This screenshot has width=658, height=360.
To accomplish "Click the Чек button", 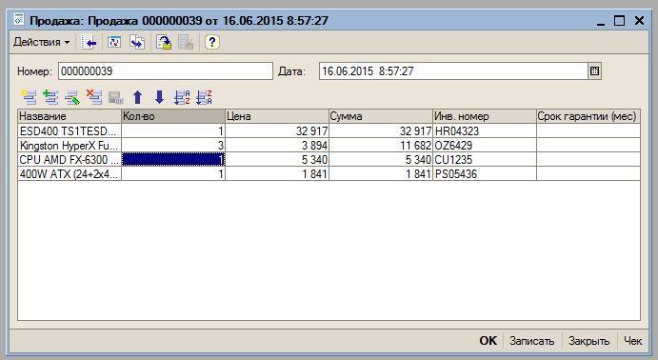I will (x=633, y=341).
